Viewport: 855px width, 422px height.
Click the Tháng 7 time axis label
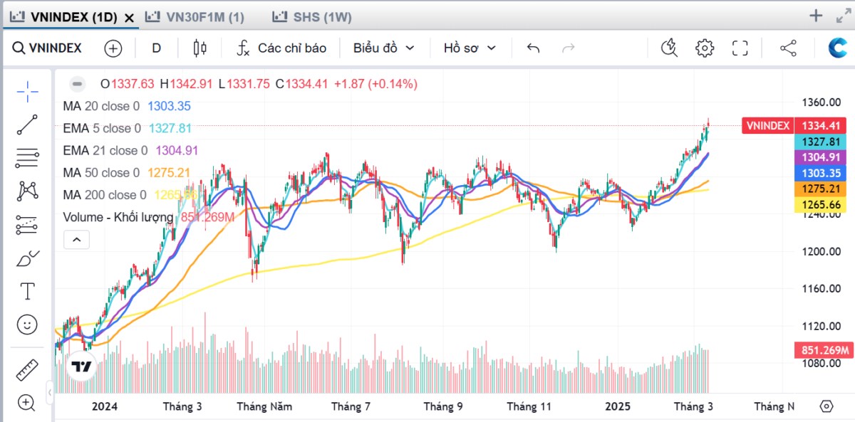point(351,407)
